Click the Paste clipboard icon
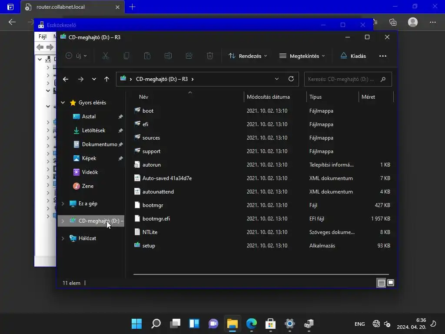 coord(147,56)
